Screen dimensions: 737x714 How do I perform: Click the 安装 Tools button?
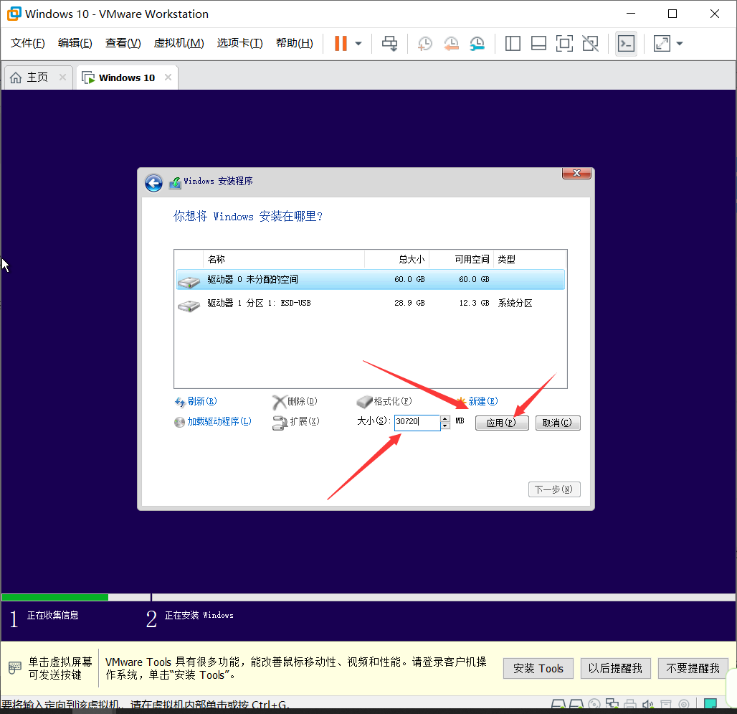coord(538,668)
